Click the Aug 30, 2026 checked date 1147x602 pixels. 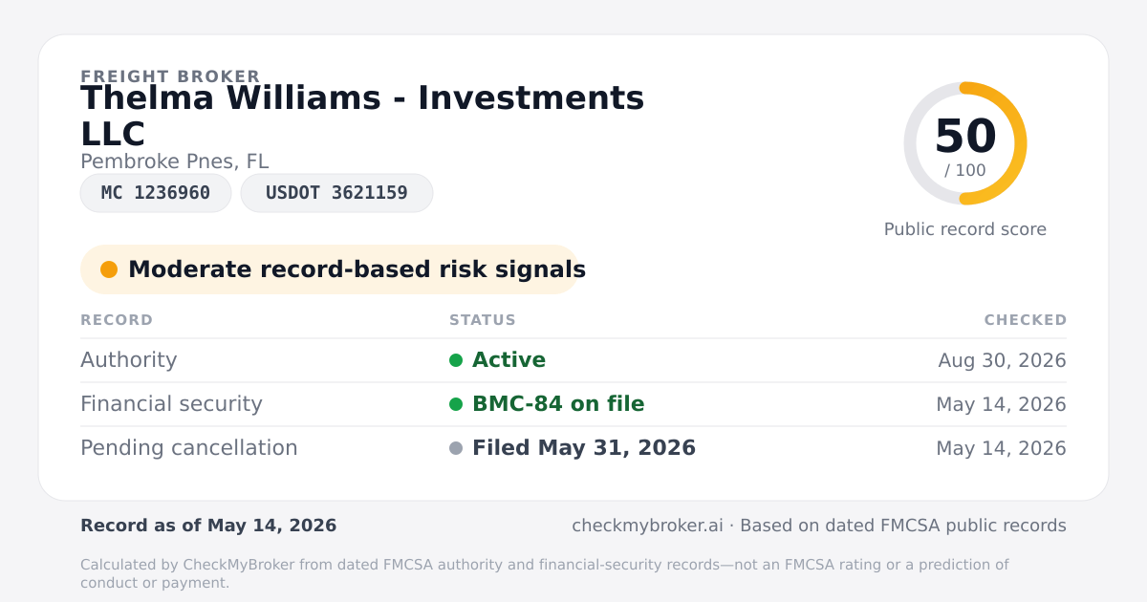[1002, 360]
